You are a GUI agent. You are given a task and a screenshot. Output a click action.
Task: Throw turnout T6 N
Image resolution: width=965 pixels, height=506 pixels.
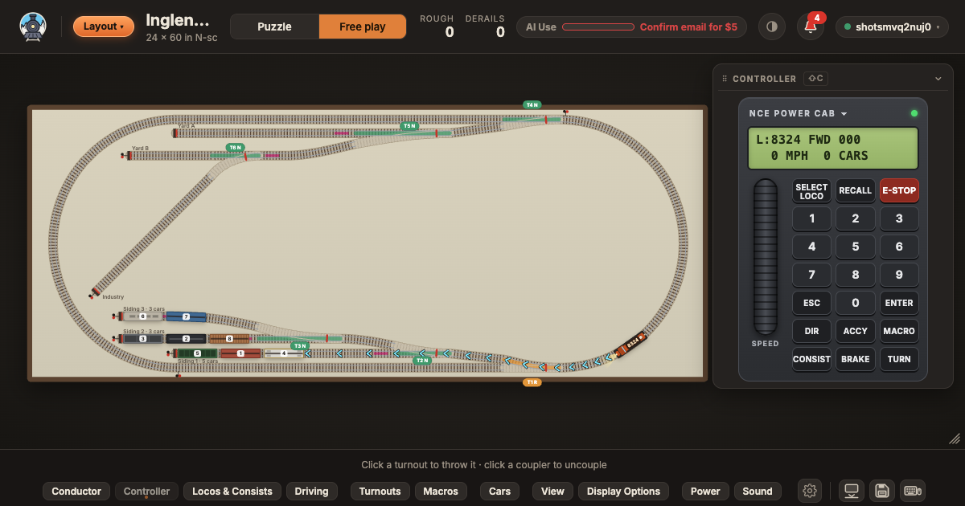click(x=235, y=148)
